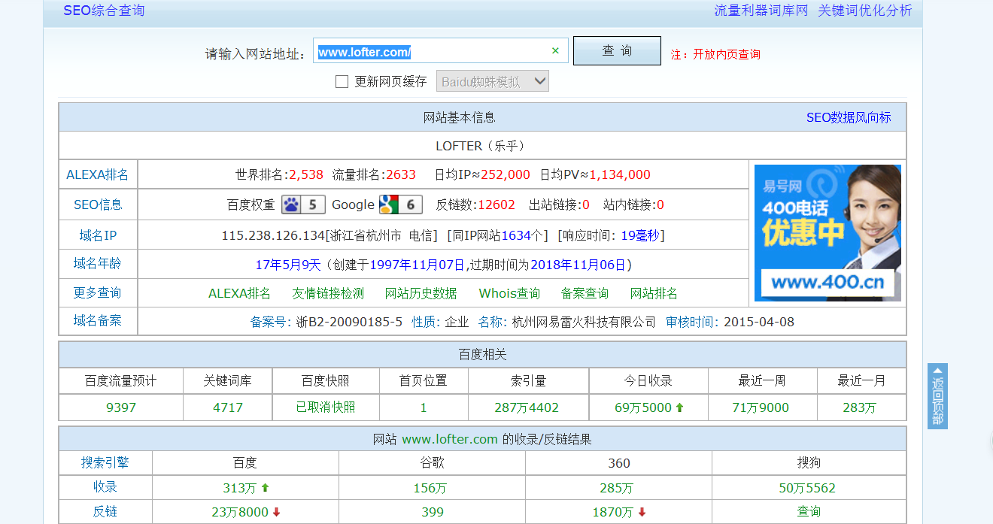
Task: Open 关键词优化分析 section
Action: [865, 11]
